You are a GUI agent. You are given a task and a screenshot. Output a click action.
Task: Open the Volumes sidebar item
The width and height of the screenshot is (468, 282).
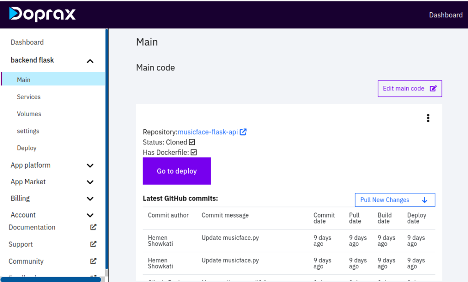click(29, 114)
